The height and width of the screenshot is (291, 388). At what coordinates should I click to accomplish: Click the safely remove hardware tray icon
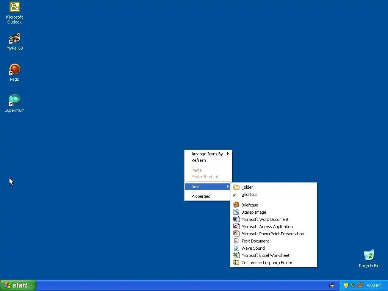pyautogui.click(x=353, y=285)
